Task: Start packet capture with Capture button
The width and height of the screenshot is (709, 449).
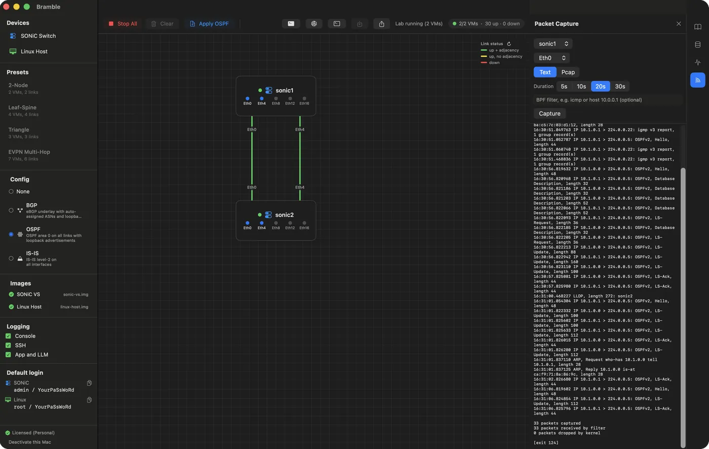Action: (x=549, y=113)
